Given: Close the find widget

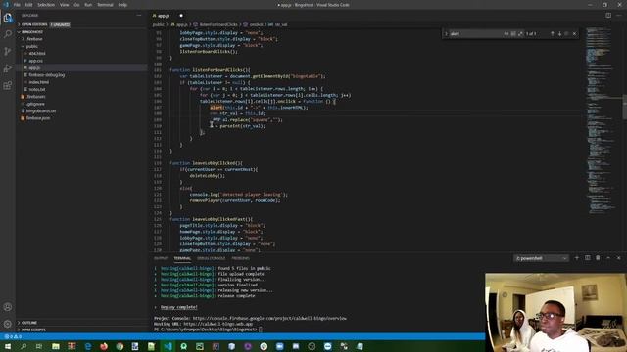Looking at the screenshot, I should [x=575, y=34].
